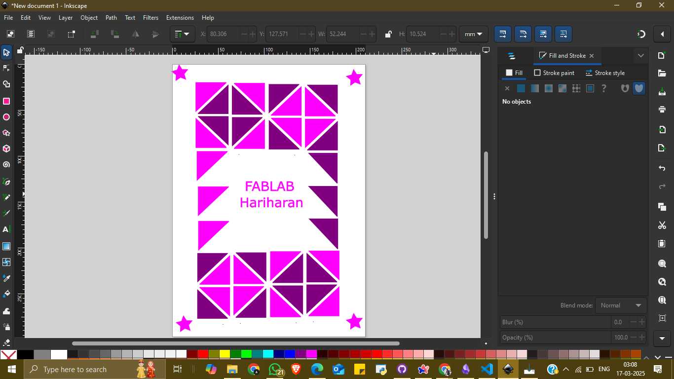Select the Node editing tool
The image size is (674, 379).
click(x=6, y=69)
